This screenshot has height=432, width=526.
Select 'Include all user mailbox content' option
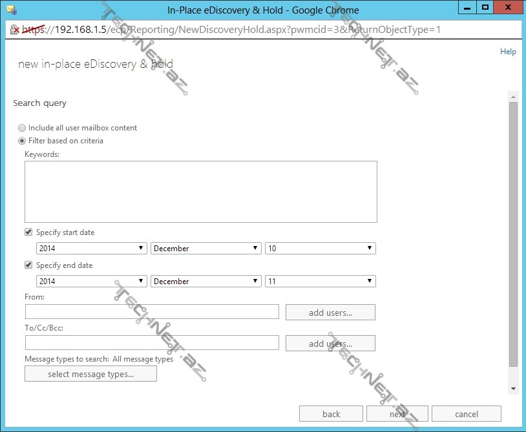[x=23, y=128]
